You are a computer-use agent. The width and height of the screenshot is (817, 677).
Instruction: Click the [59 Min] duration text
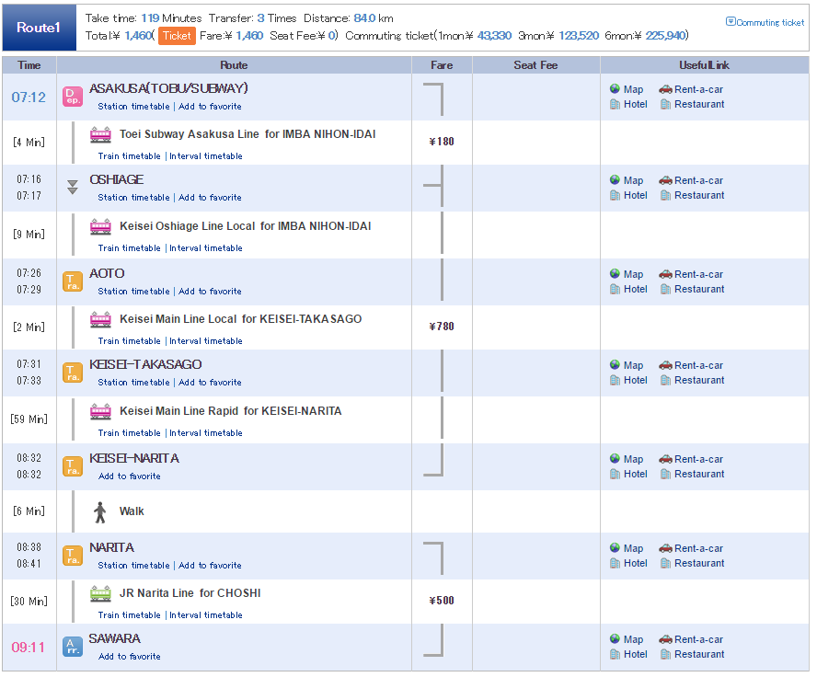tap(29, 419)
